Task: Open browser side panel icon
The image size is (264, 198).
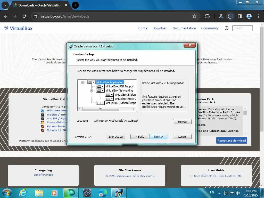Action: [x=240, y=16]
